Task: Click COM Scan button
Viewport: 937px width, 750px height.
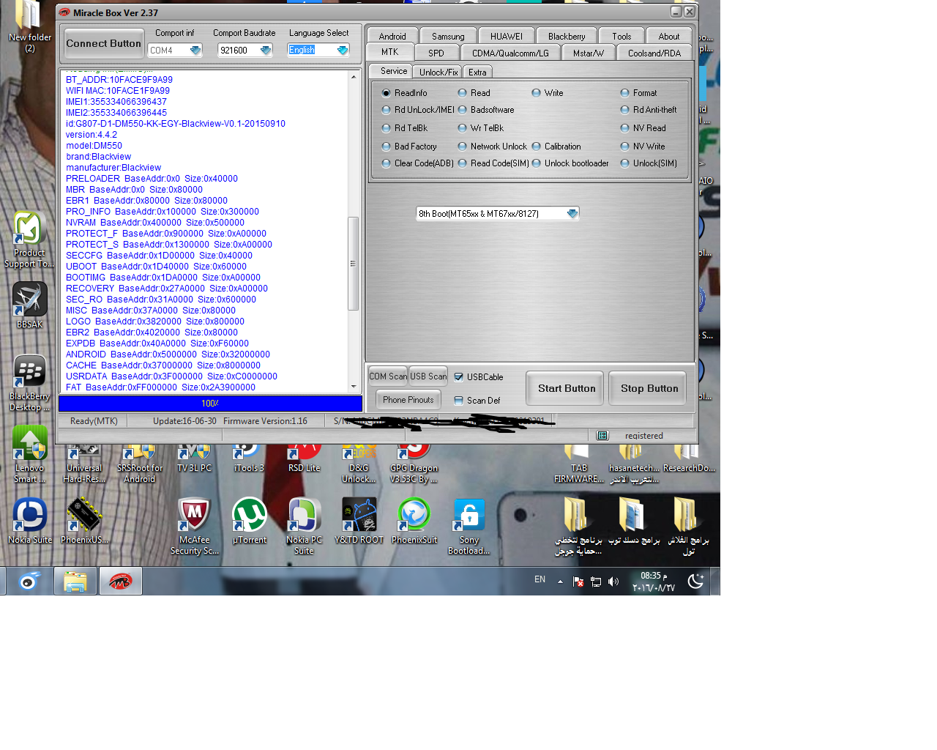Action: click(x=388, y=376)
